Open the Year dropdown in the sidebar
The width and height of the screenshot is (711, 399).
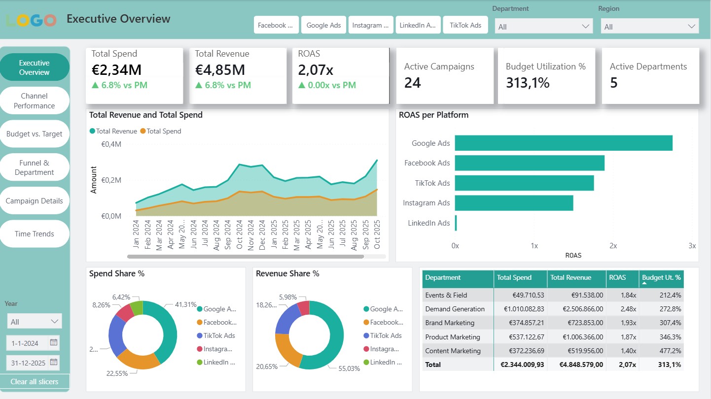pos(34,320)
